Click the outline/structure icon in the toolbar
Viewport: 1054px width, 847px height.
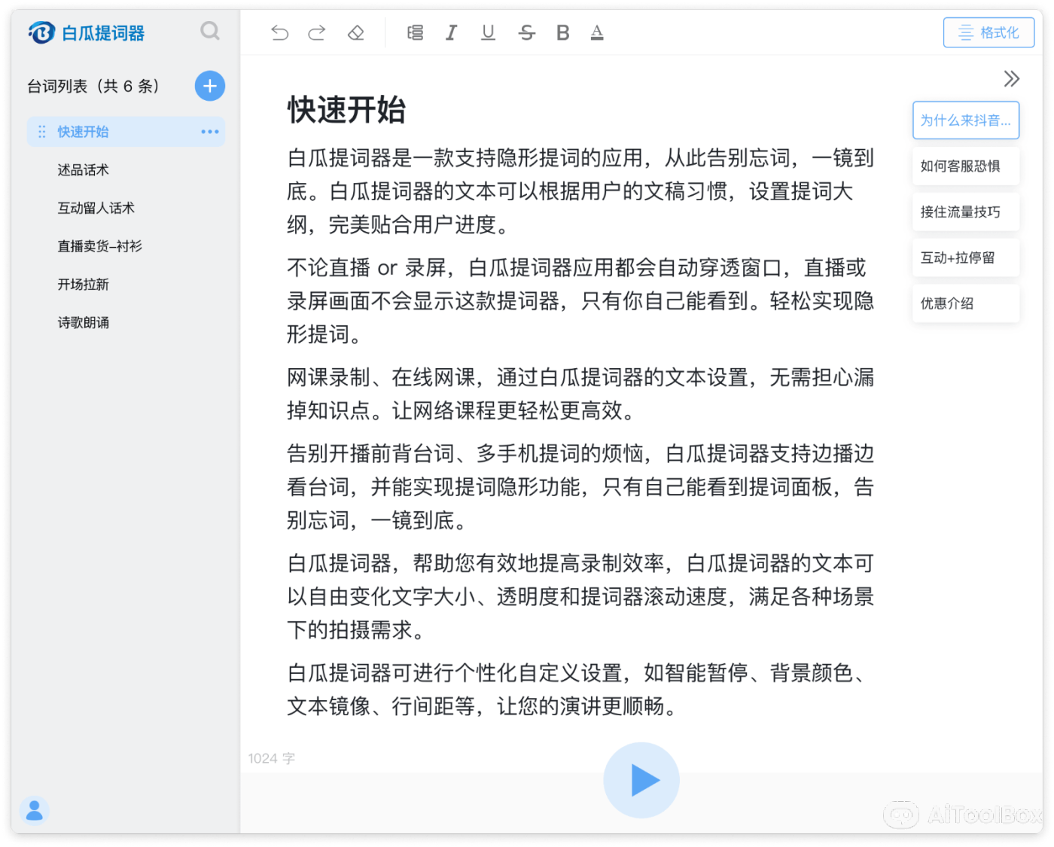pyautogui.click(x=415, y=32)
